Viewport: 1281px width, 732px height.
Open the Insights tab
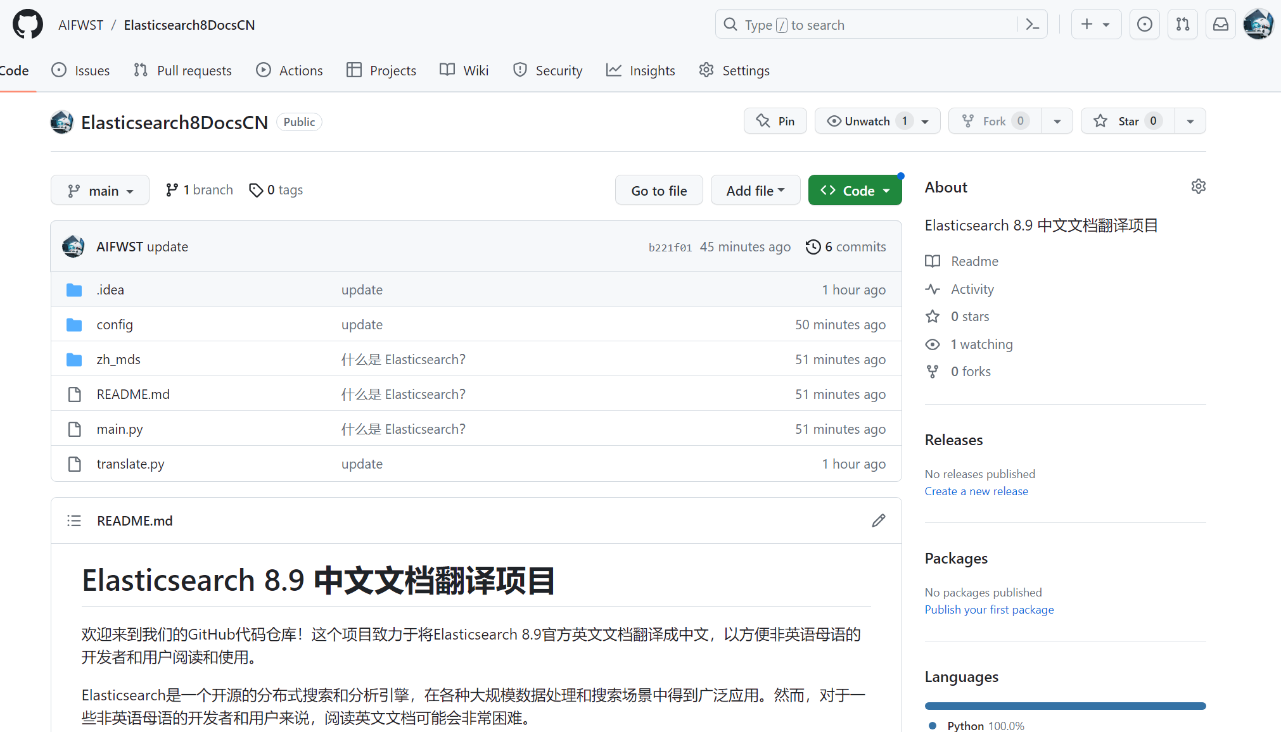[640, 70]
